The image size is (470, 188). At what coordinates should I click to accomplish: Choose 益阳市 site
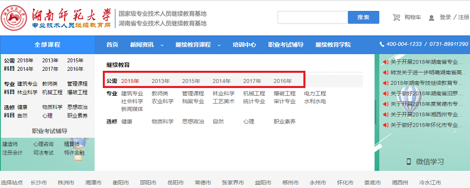pos(263,183)
